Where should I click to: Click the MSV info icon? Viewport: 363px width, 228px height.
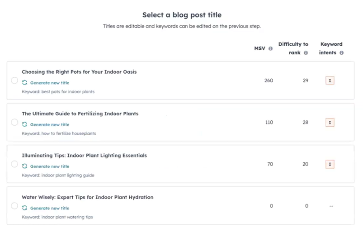pos(271,48)
